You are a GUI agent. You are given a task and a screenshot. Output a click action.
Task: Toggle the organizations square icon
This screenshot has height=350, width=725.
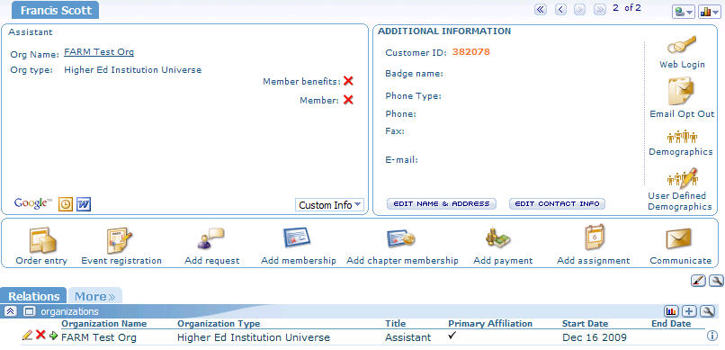[x=29, y=311]
